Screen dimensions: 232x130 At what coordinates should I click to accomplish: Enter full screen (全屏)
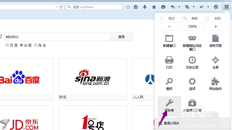[x=215, y=63]
